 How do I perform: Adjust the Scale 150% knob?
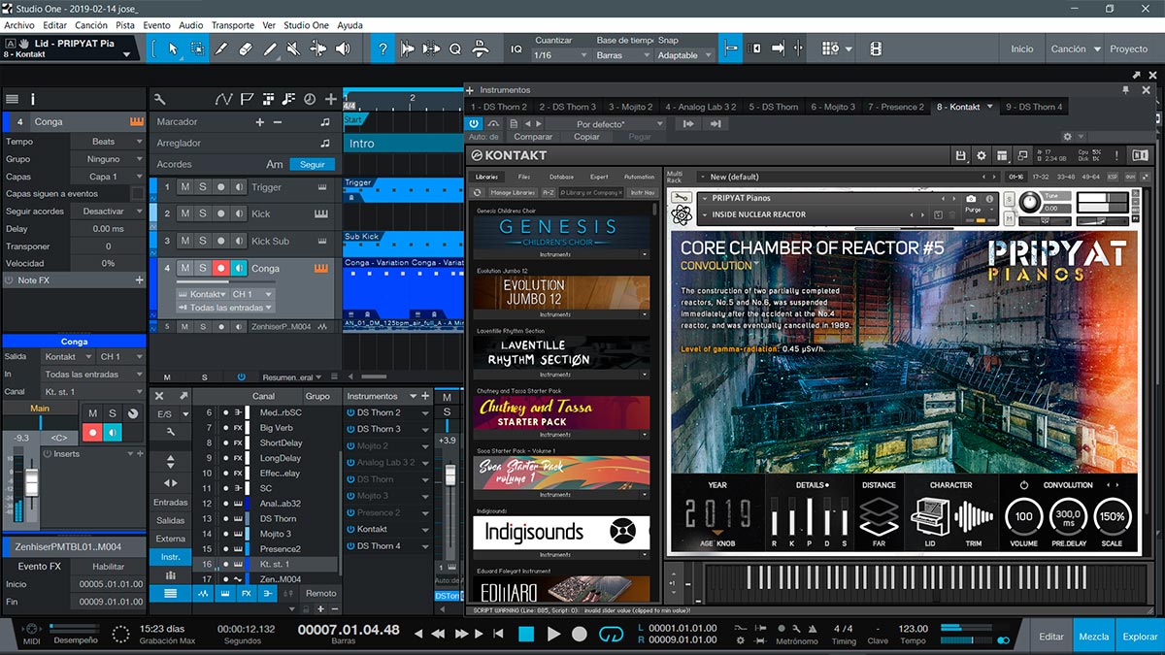click(x=1113, y=516)
